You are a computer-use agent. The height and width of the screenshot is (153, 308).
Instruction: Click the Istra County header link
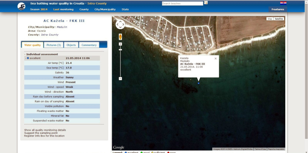(97, 3)
